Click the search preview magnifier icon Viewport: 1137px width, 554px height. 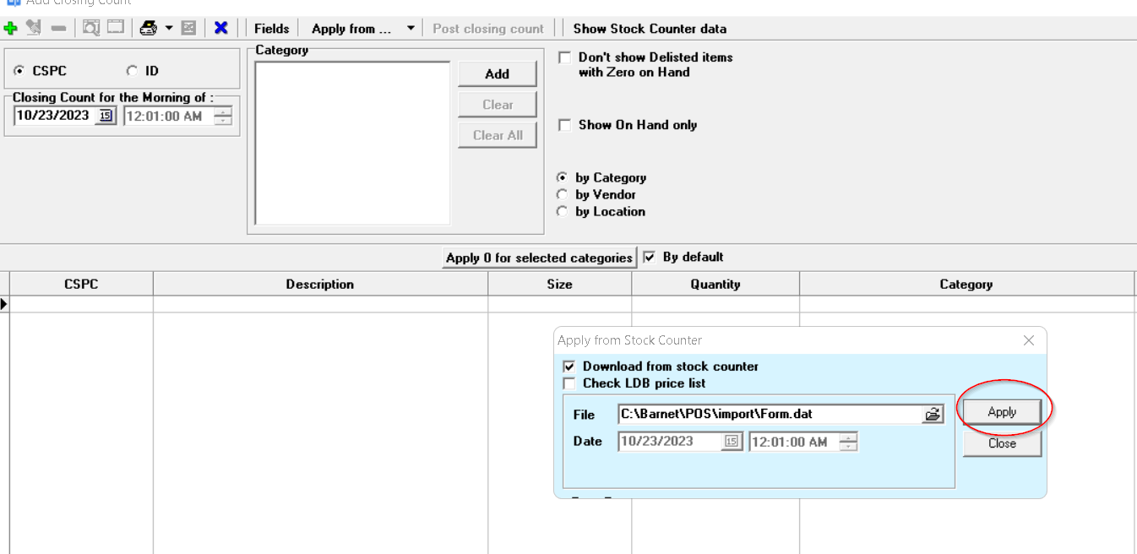91,28
